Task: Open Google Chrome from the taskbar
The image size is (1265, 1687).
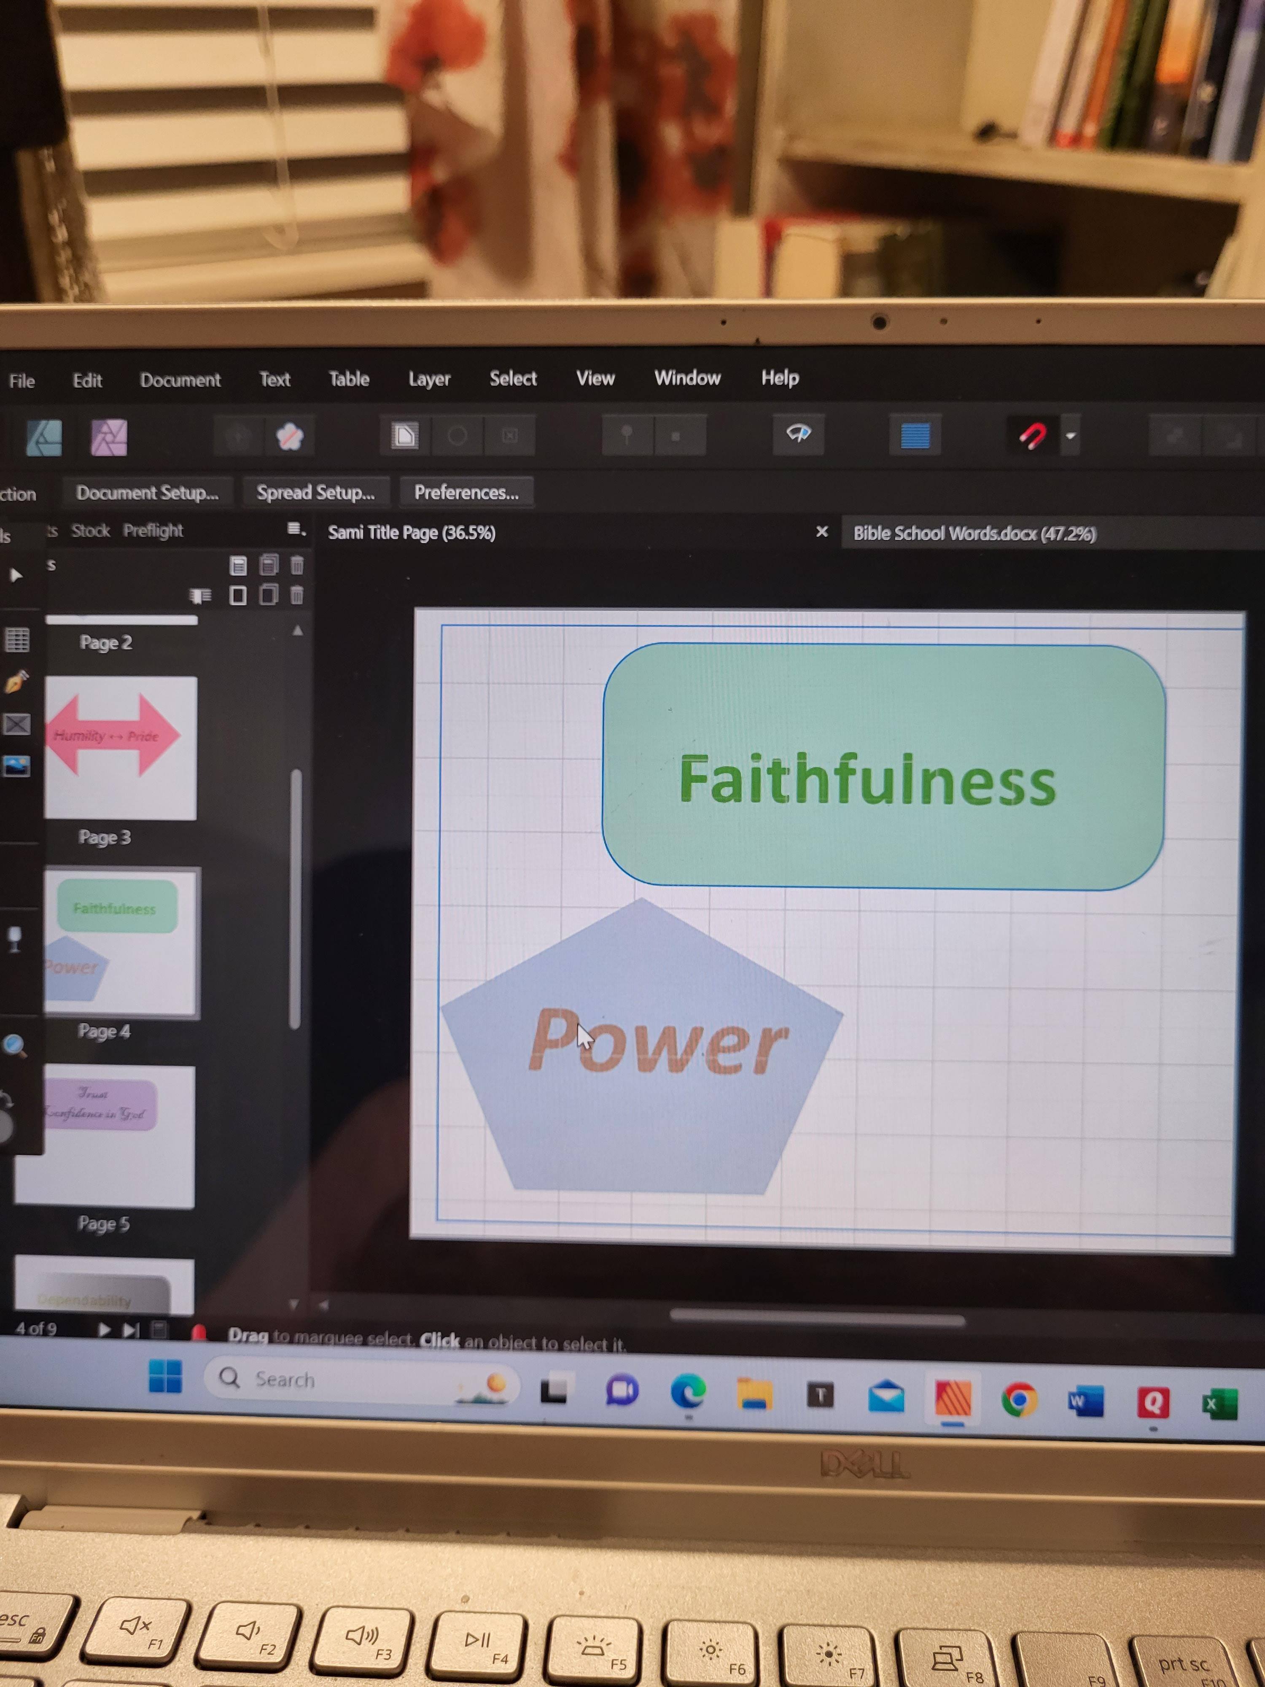Action: [x=1019, y=1400]
